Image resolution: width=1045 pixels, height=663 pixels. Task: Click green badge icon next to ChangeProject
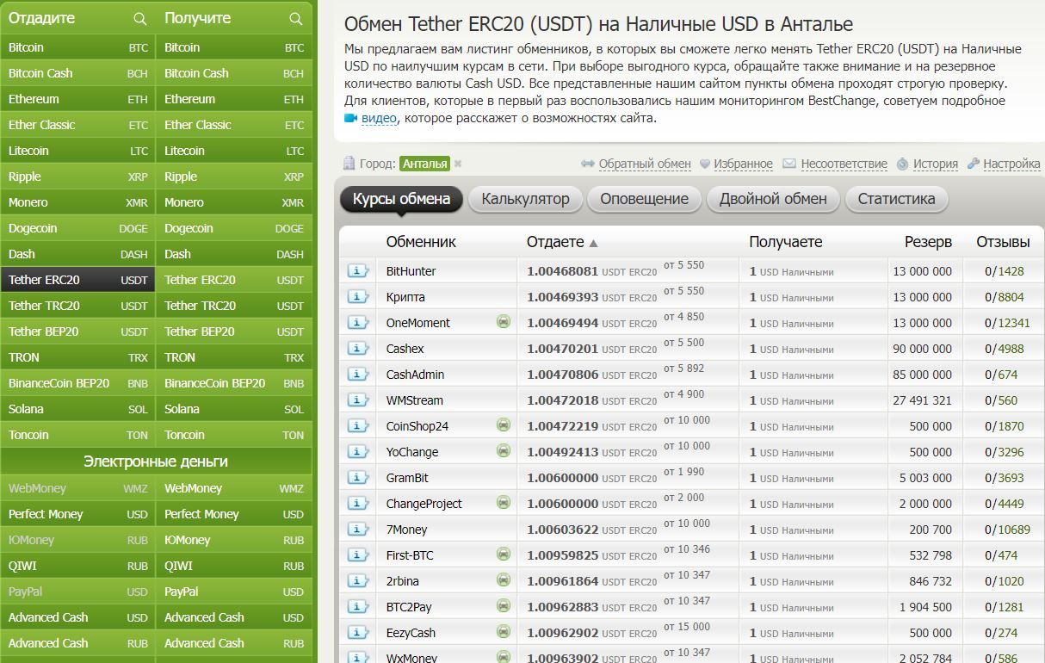[504, 502]
